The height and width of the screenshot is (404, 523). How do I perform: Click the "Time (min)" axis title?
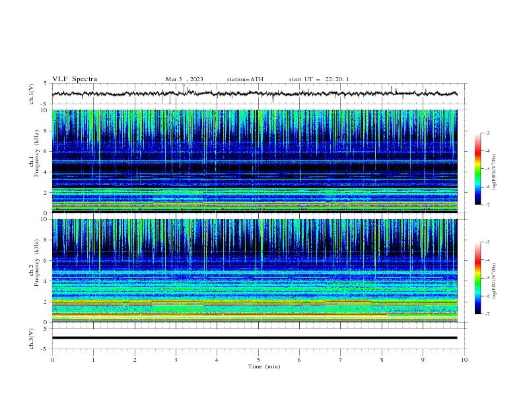tap(264, 366)
